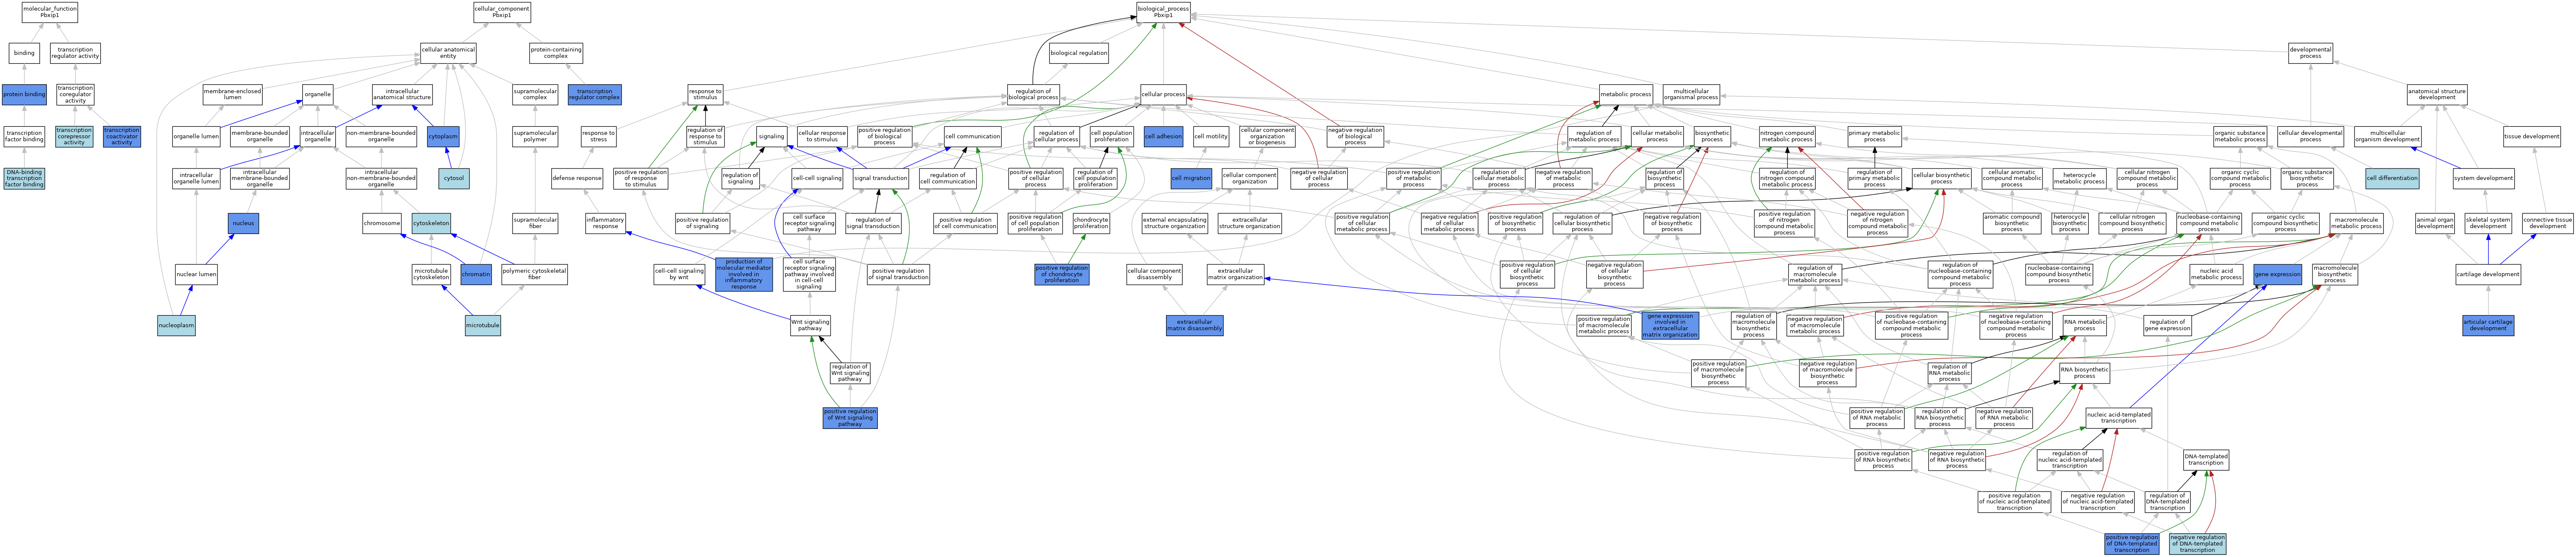2576x557 pixels.
Task: Click the 'connective tissue development' node
Action: pyautogui.click(x=2548, y=224)
